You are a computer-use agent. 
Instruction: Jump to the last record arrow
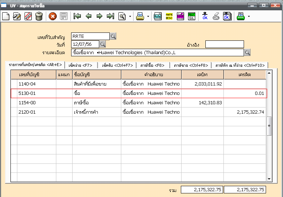(110, 16)
